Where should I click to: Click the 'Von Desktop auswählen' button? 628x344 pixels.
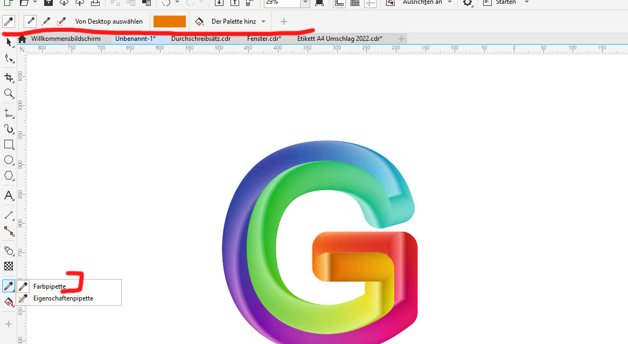point(109,21)
